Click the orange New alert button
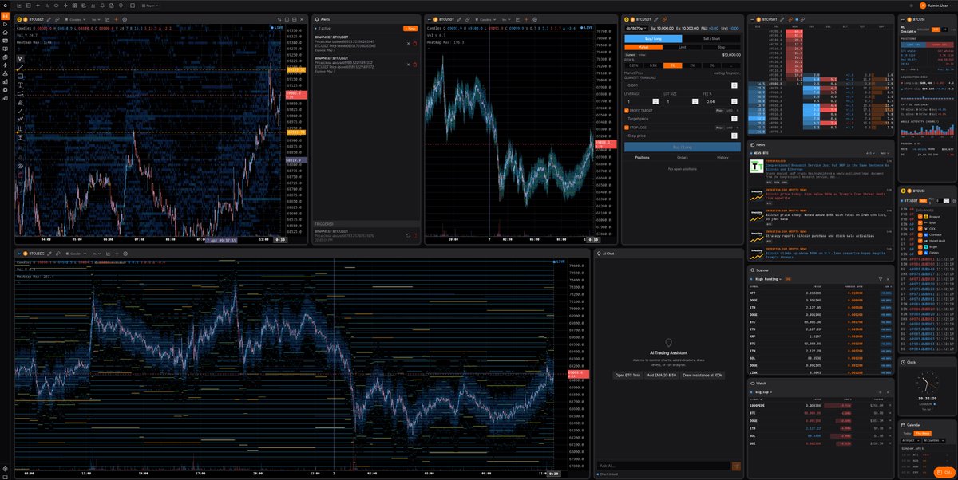958x480 pixels. 410,29
